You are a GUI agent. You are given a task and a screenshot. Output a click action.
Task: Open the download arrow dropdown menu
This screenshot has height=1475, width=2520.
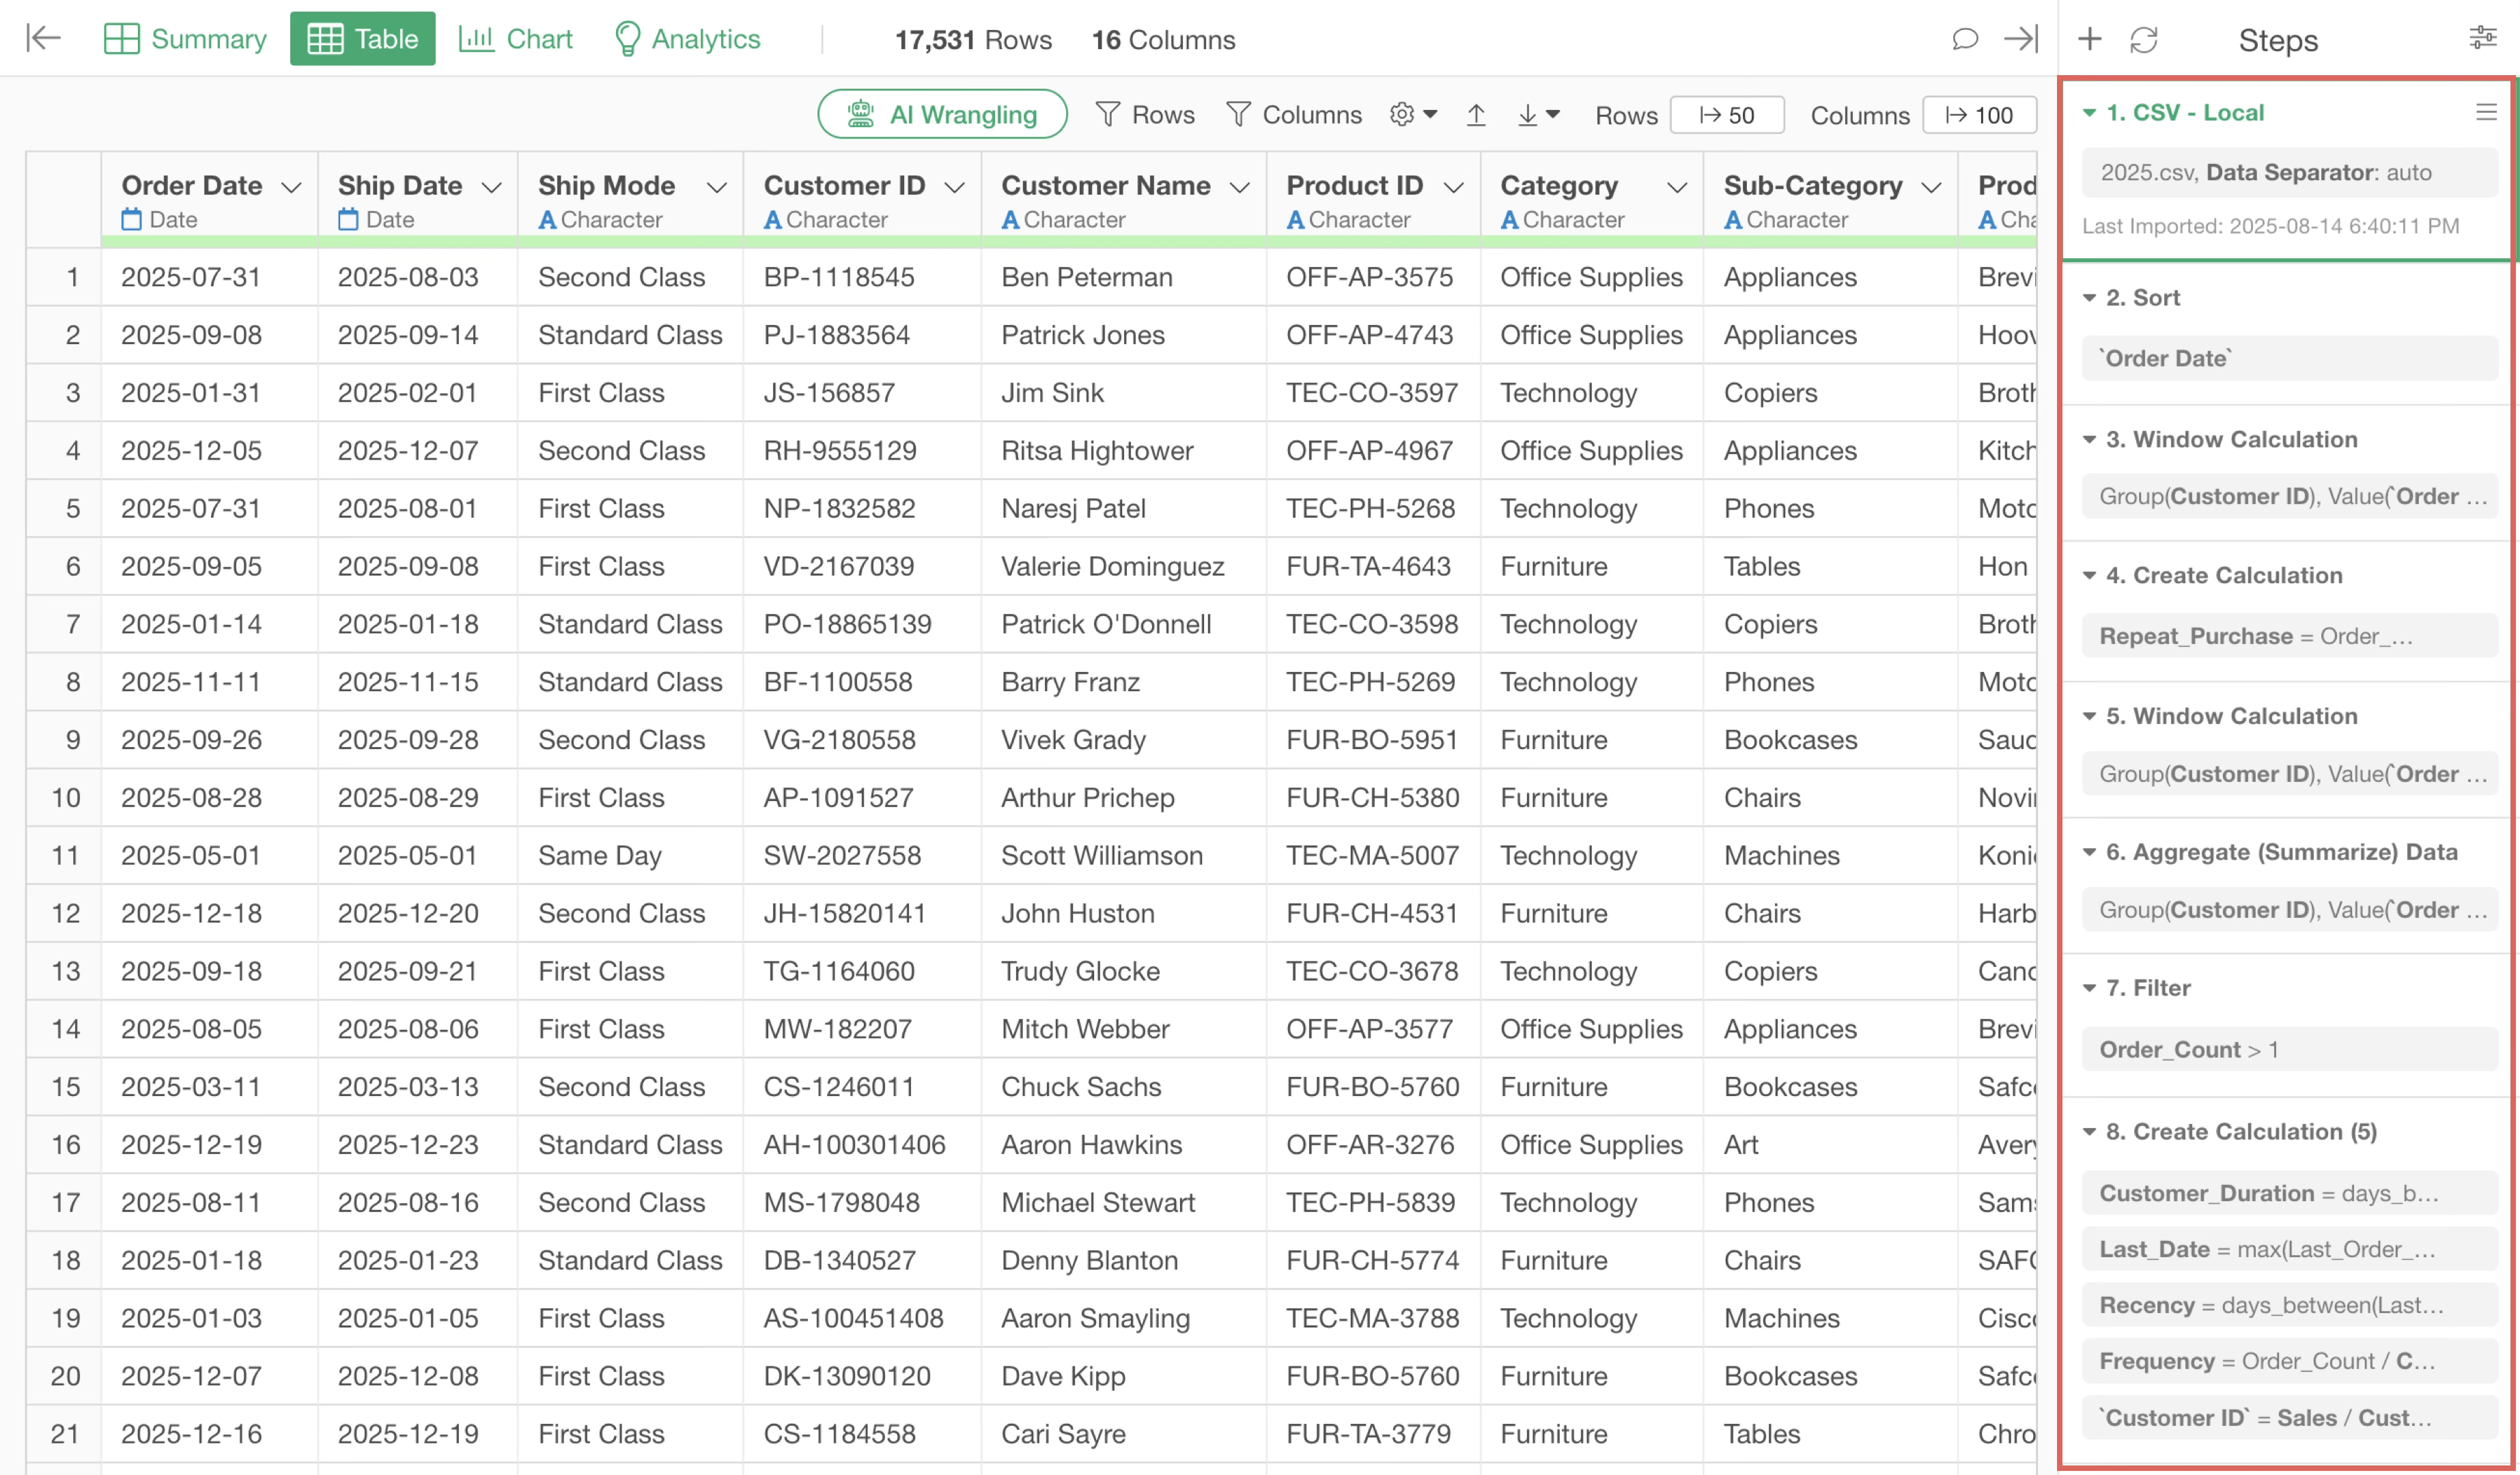pos(1538,115)
